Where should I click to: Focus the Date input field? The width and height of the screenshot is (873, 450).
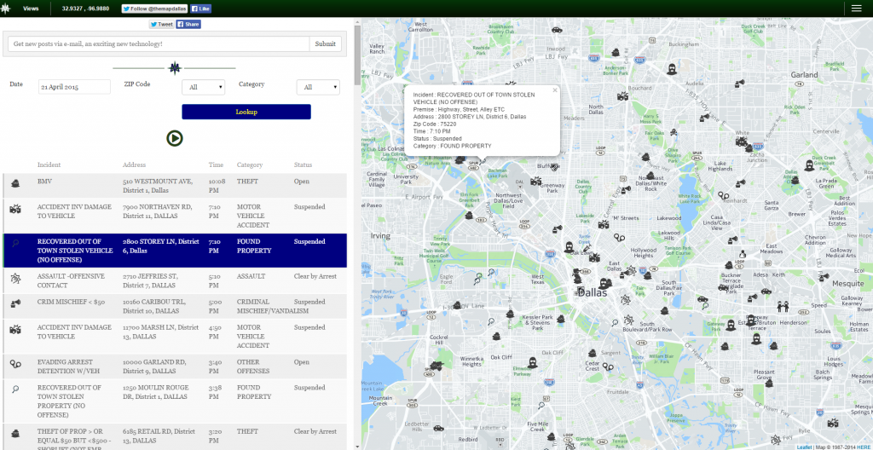(x=74, y=87)
